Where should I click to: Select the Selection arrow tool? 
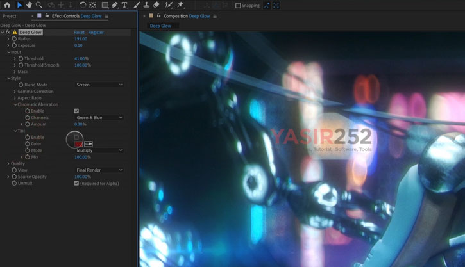click(19, 4)
